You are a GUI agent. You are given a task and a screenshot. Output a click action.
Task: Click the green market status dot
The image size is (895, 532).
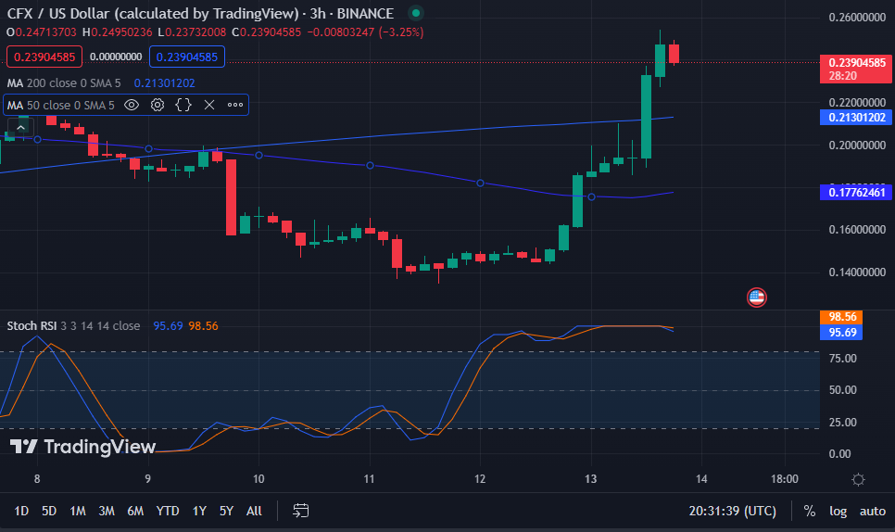coord(416,13)
